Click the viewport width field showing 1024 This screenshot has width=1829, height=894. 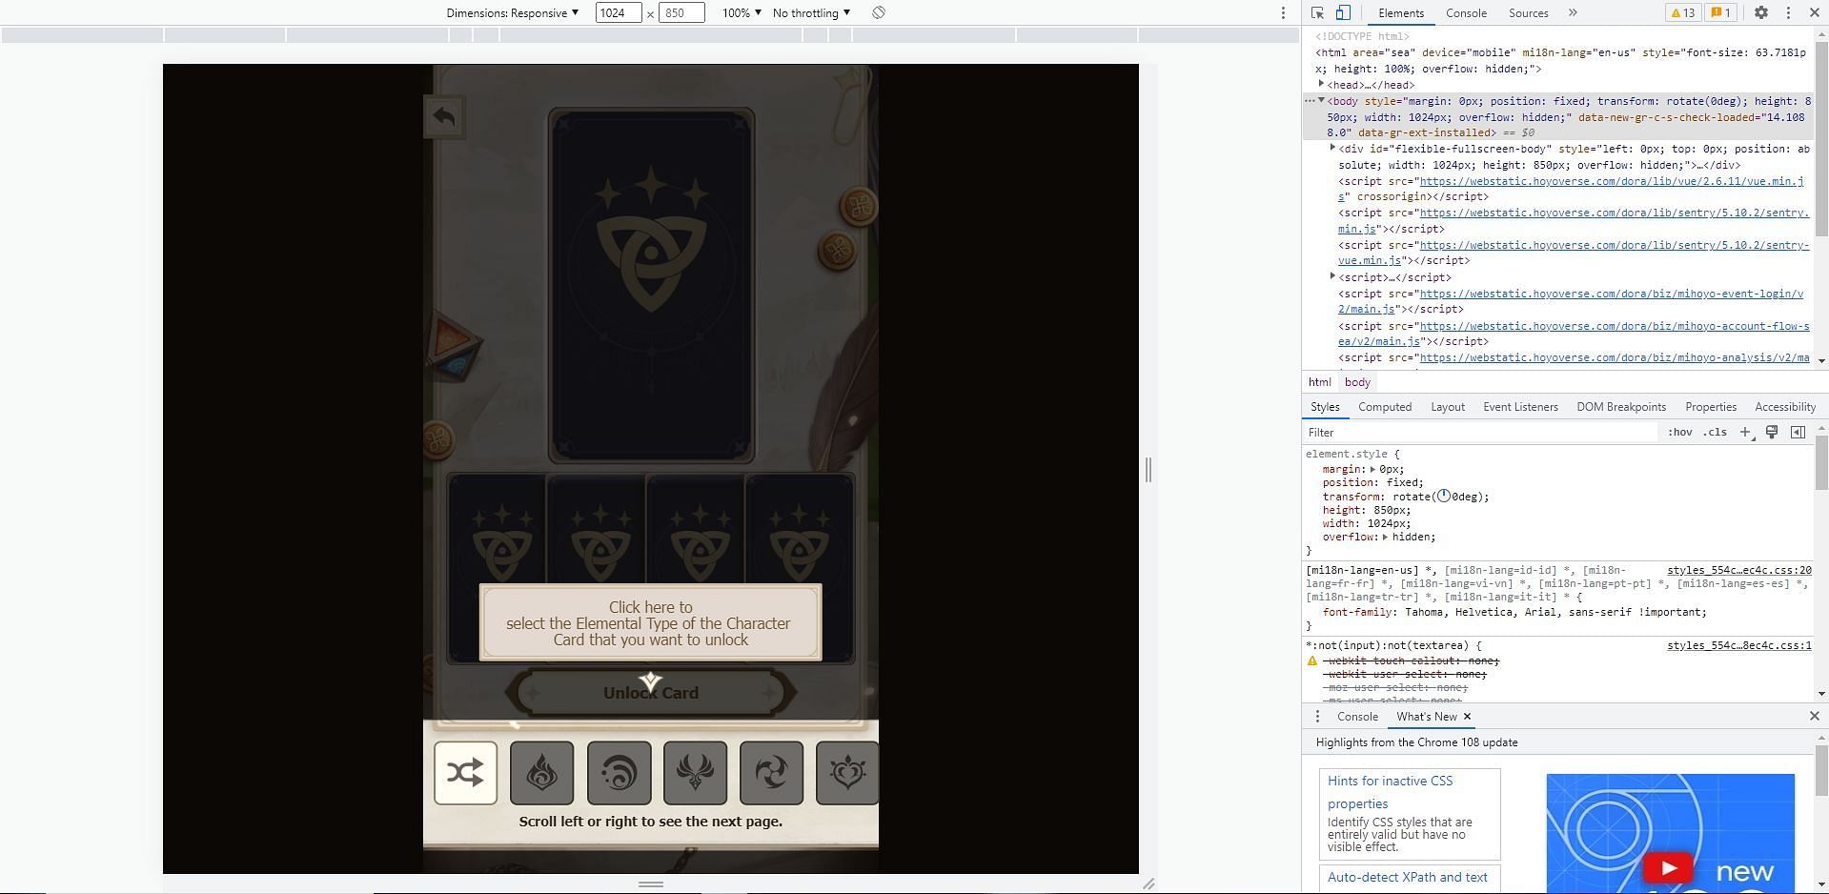point(618,13)
